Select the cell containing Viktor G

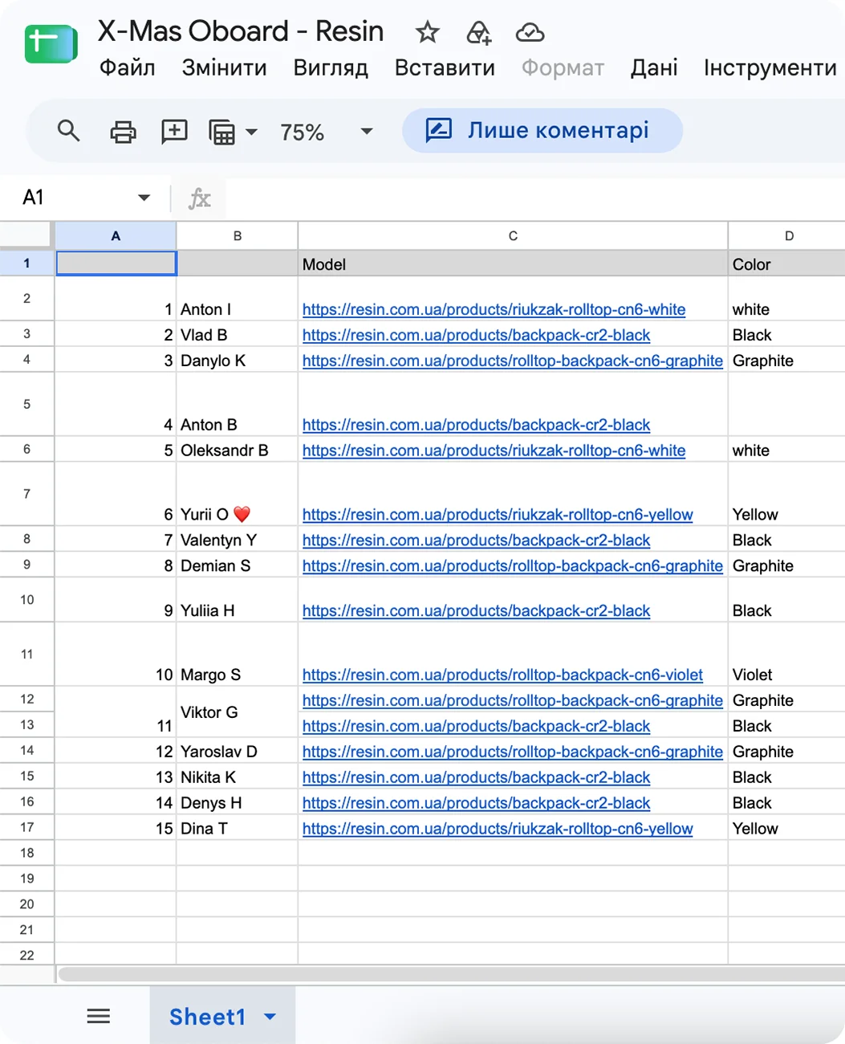click(x=237, y=712)
